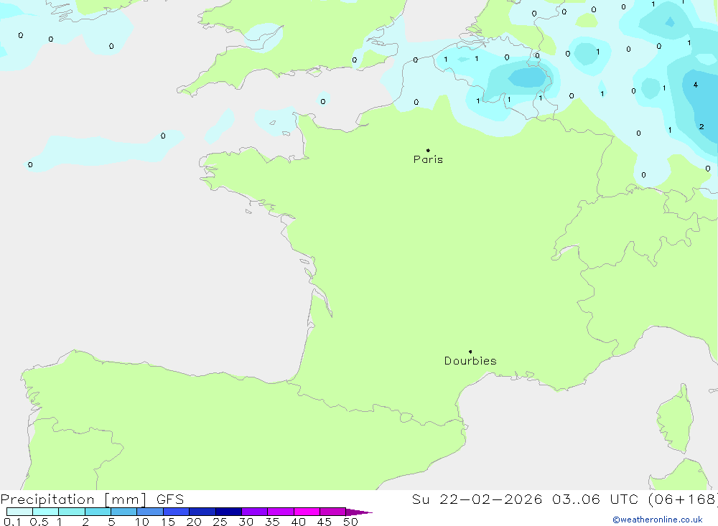
Task: Select the 1–2 mm legend color swatch
Action: point(72,512)
